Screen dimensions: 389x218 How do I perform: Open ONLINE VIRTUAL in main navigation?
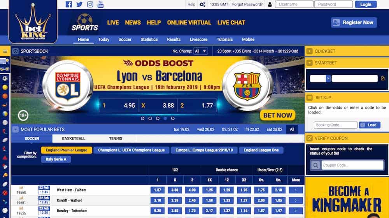pos(189,23)
